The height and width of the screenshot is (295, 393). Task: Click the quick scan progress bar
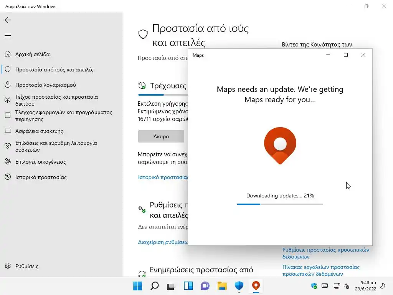(x=163, y=95)
